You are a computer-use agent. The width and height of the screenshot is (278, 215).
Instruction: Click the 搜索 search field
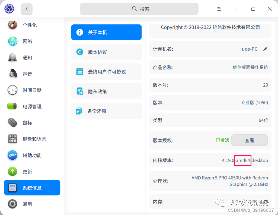139,9
